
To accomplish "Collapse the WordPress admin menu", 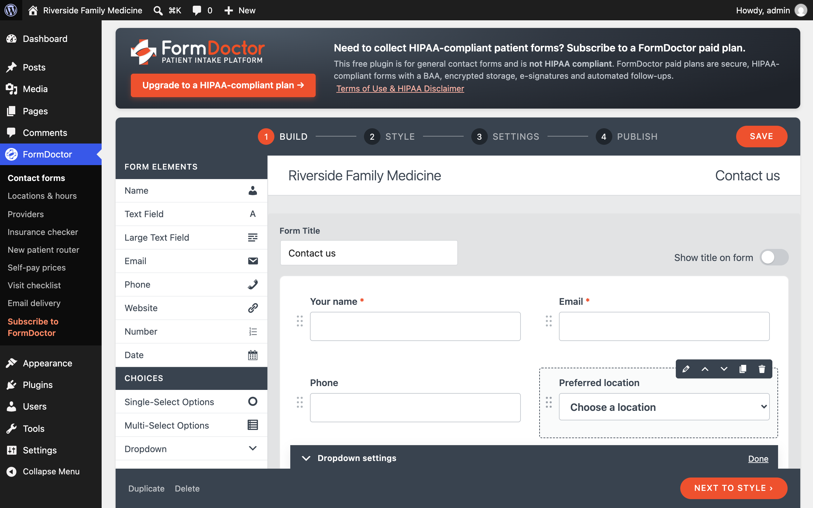I will [51, 471].
